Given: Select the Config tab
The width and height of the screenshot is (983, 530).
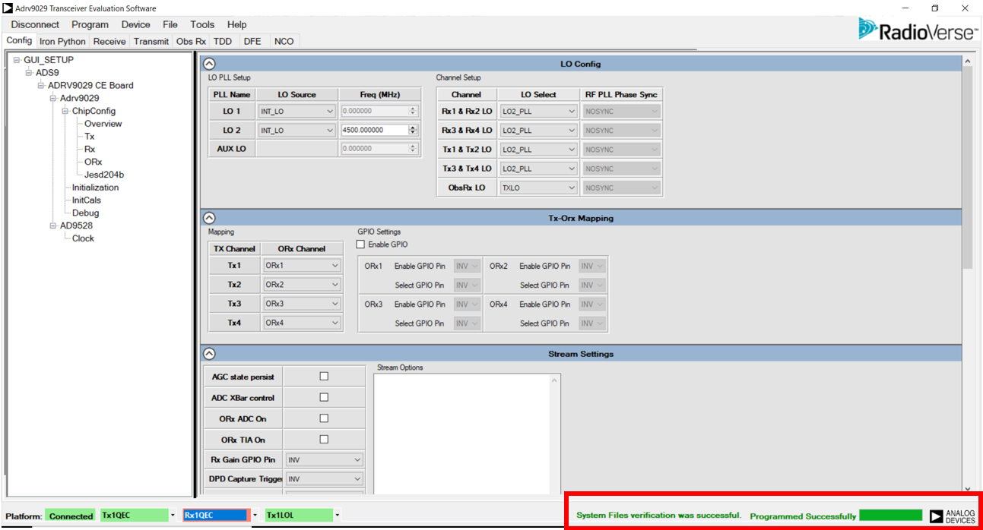Looking at the screenshot, I should pos(19,40).
